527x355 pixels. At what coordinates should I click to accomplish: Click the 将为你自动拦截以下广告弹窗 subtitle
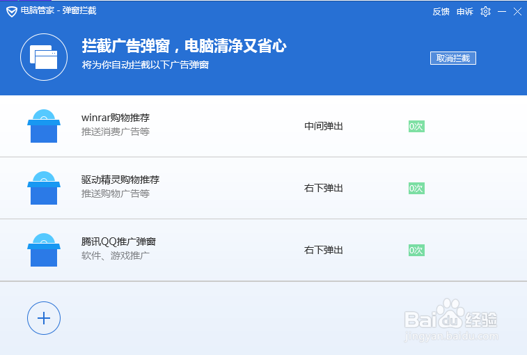point(145,65)
